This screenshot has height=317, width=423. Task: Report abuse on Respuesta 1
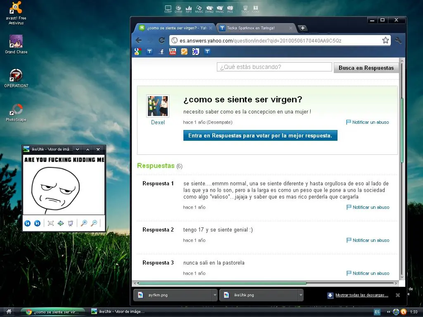368,207
